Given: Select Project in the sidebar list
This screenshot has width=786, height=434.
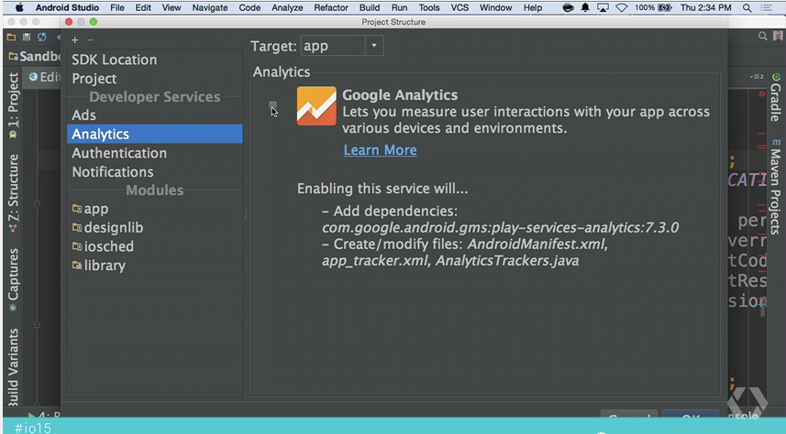Looking at the screenshot, I should tap(94, 79).
